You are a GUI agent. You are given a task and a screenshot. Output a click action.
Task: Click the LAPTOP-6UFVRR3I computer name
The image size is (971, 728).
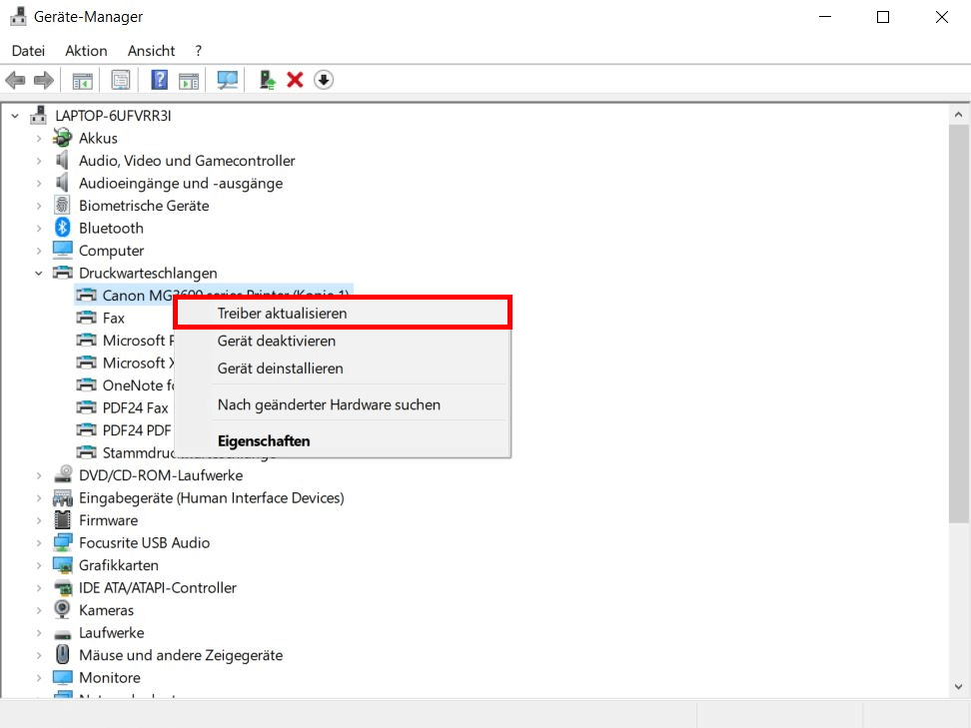pos(113,116)
